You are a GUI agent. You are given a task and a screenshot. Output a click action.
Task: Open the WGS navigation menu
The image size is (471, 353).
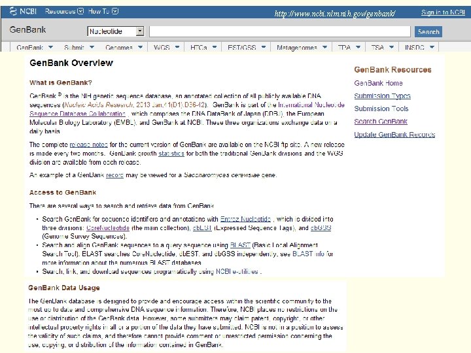click(x=166, y=48)
